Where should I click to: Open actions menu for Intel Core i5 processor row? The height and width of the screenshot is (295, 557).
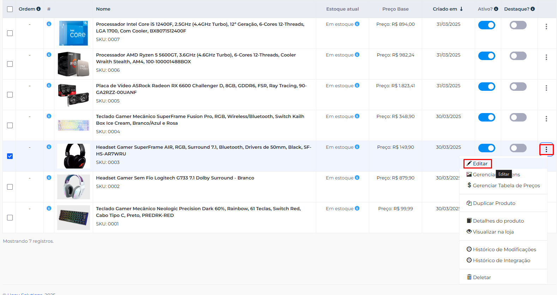pyautogui.click(x=546, y=26)
